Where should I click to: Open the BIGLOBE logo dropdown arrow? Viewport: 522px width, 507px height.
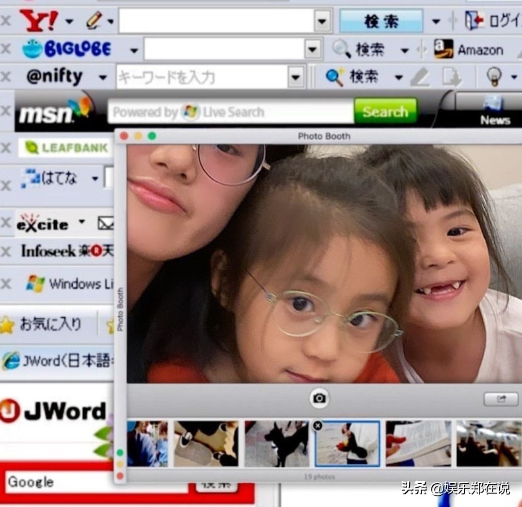[x=134, y=50]
